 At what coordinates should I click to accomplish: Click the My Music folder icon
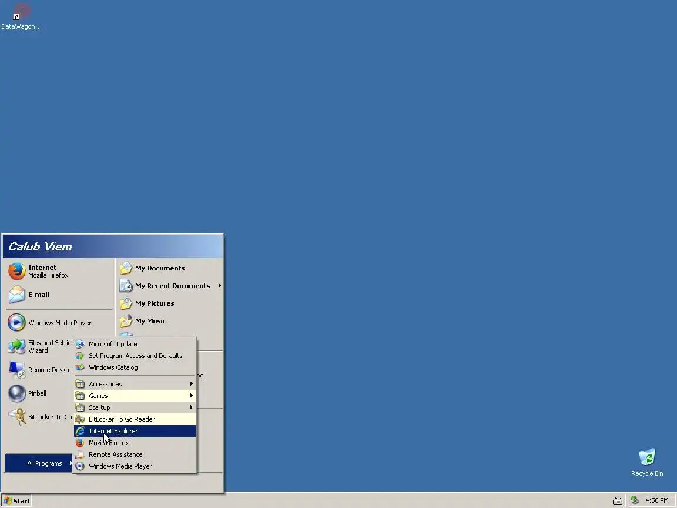[x=126, y=321]
